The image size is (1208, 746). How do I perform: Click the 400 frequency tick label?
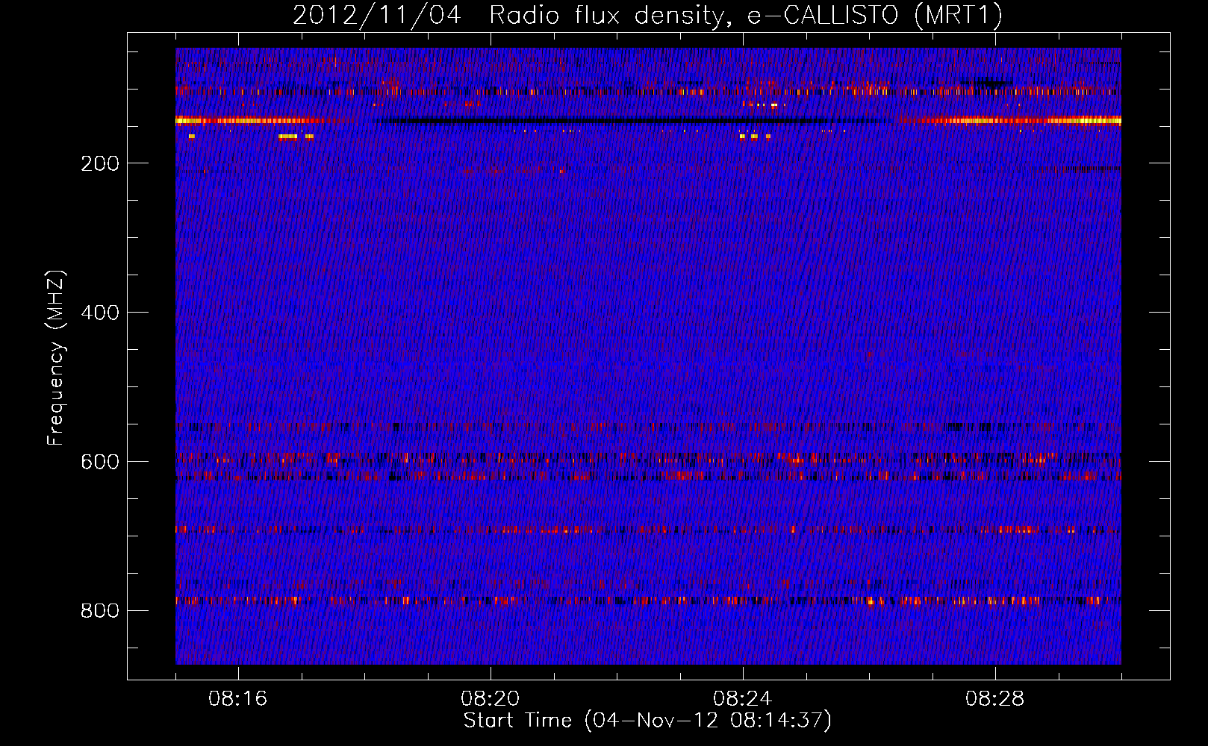click(100, 313)
